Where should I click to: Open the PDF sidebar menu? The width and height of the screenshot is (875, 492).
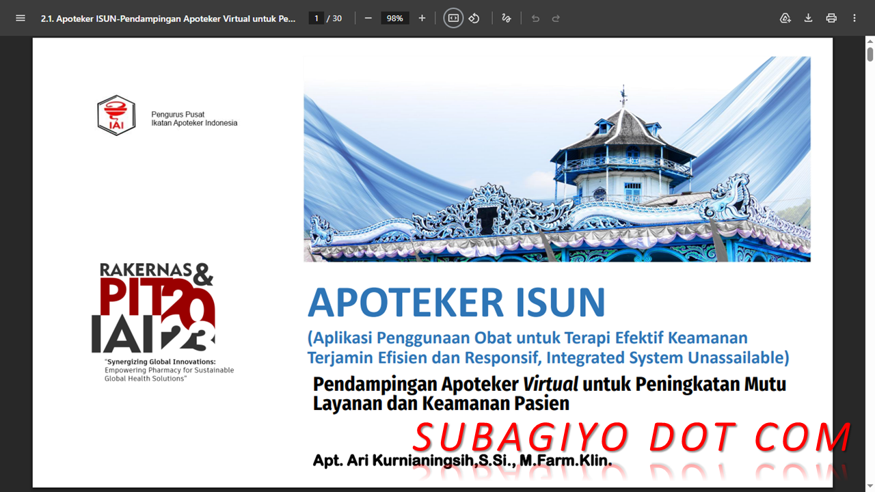[21, 18]
